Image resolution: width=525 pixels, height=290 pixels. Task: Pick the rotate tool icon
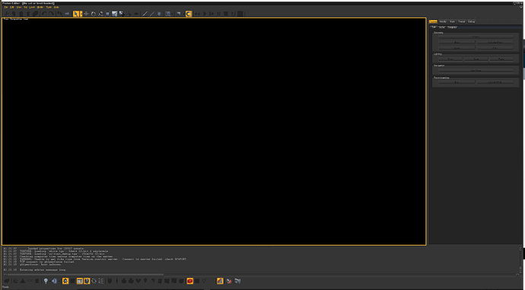click(x=94, y=14)
